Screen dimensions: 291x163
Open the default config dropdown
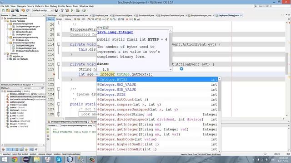(43, 10)
